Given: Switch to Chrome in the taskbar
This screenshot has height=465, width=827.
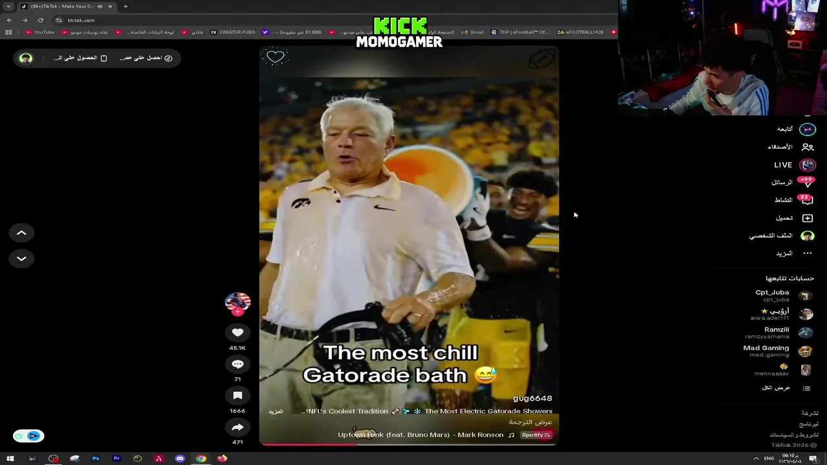Looking at the screenshot, I should tap(202, 459).
